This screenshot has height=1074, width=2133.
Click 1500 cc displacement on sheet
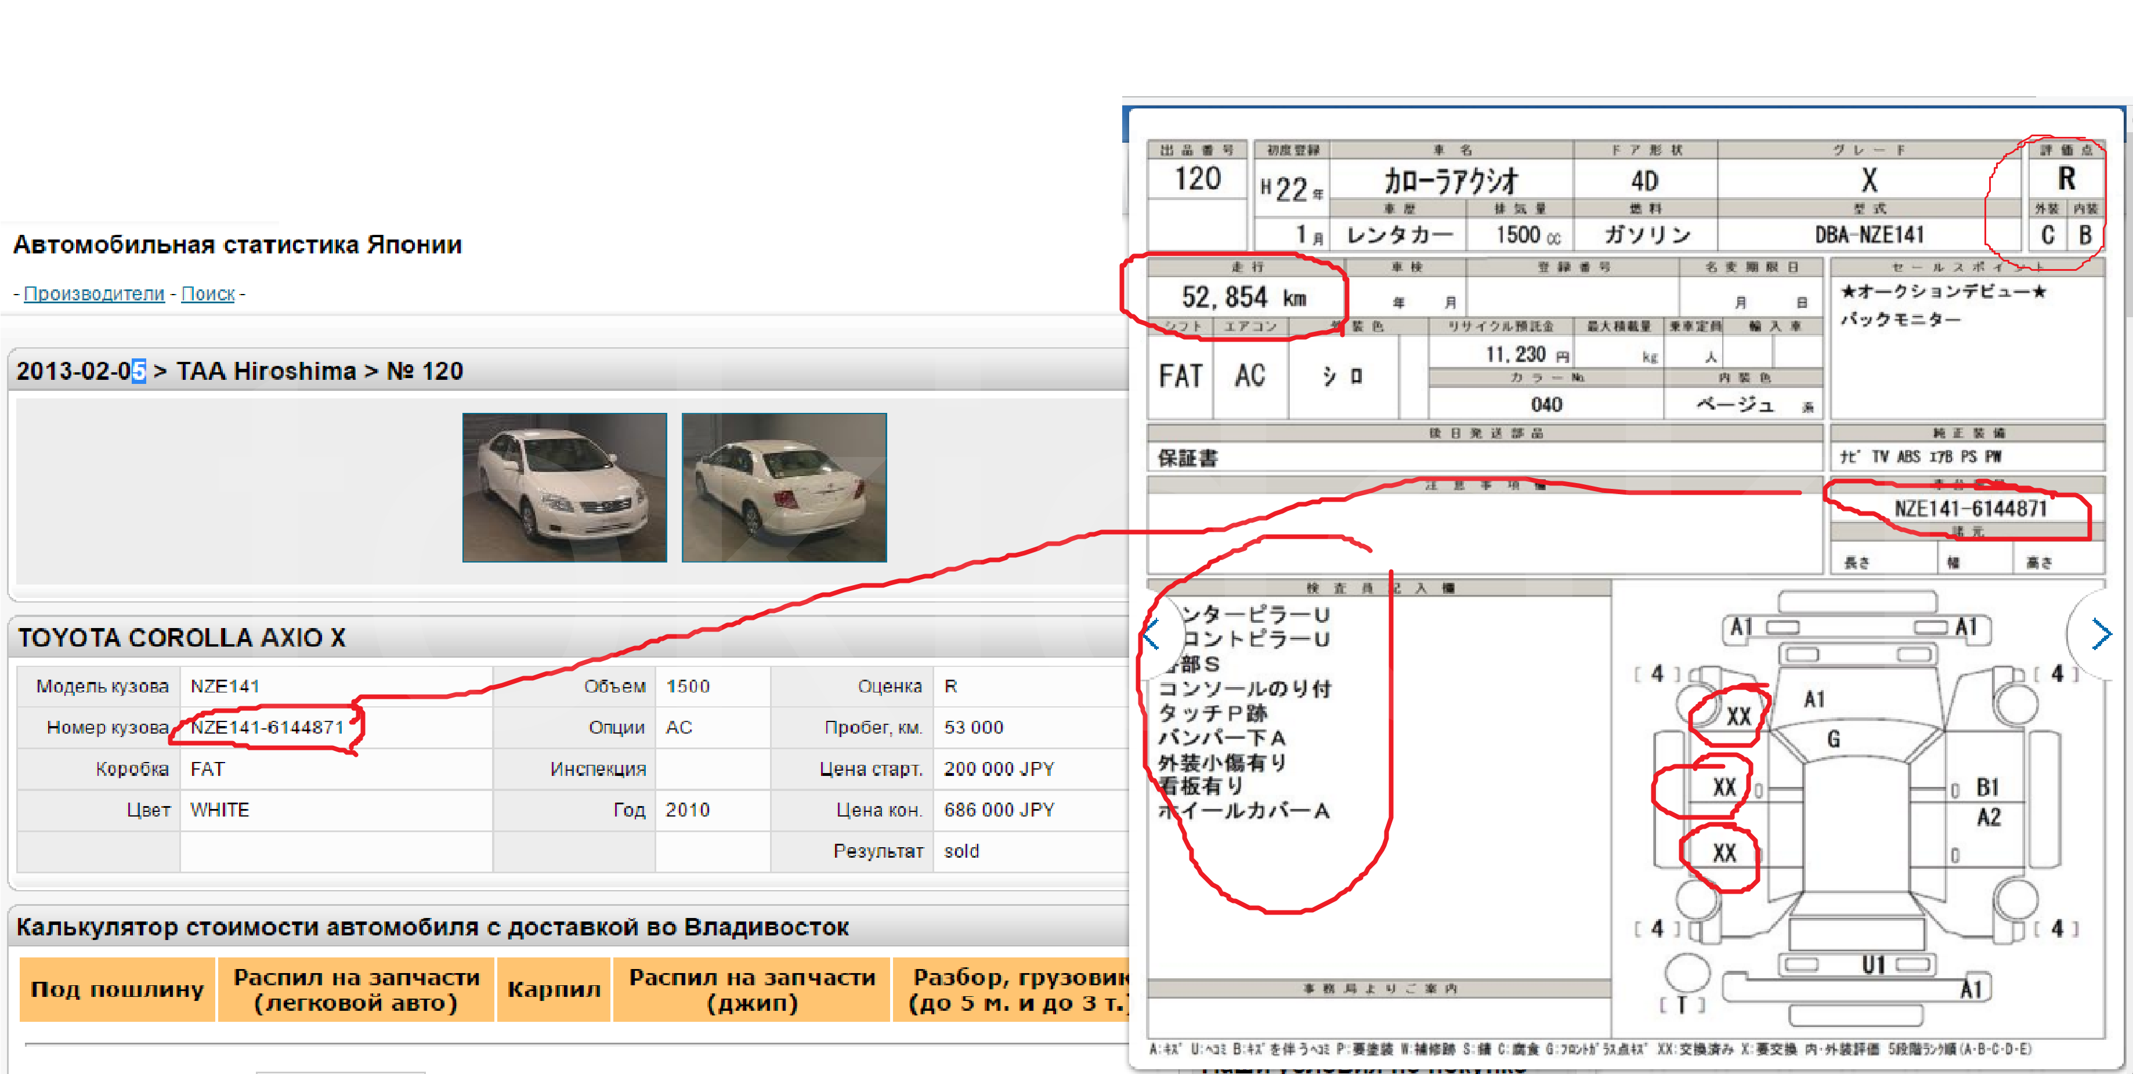pyautogui.click(x=1528, y=235)
